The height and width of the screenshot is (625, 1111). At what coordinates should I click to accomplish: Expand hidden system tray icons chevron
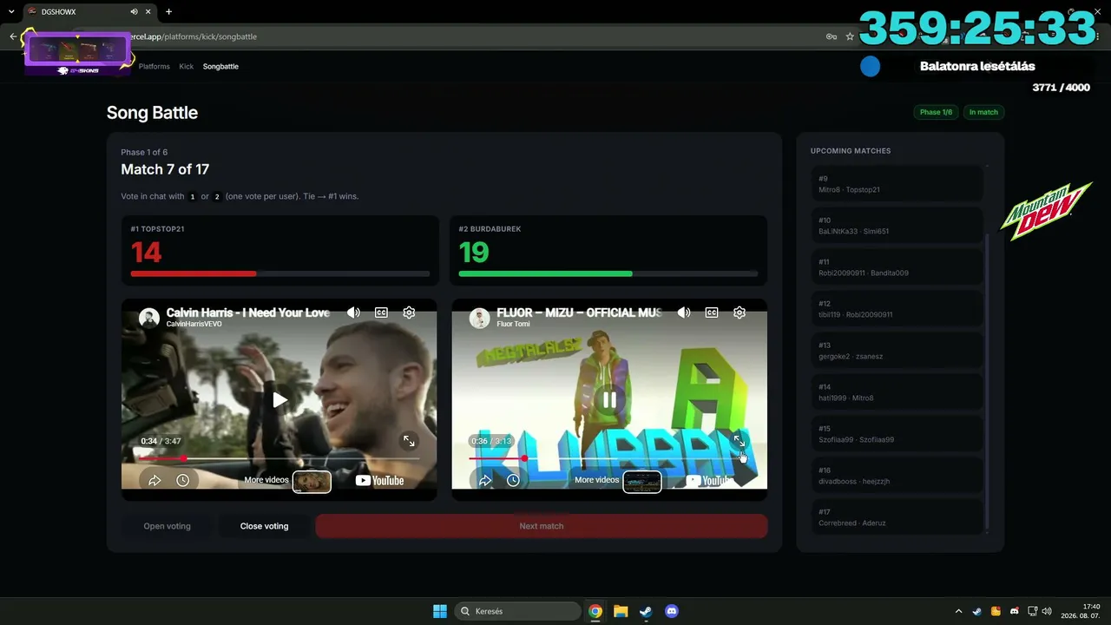[958, 611]
